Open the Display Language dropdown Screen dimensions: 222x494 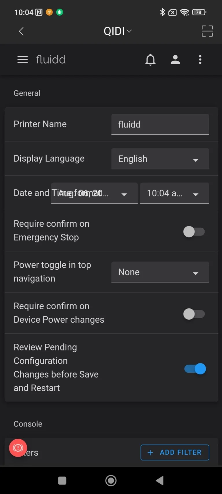pos(160,159)
